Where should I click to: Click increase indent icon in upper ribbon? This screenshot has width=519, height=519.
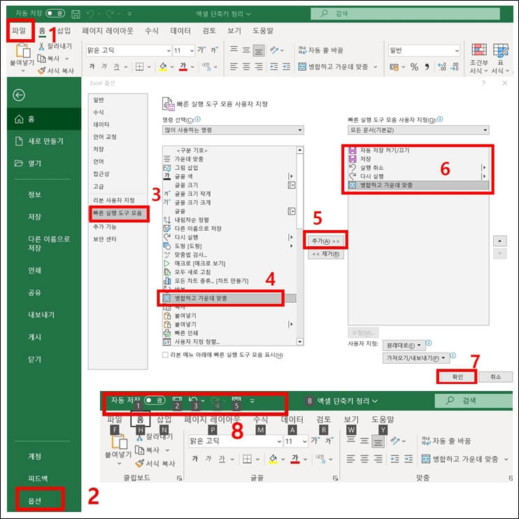(286, 67)
